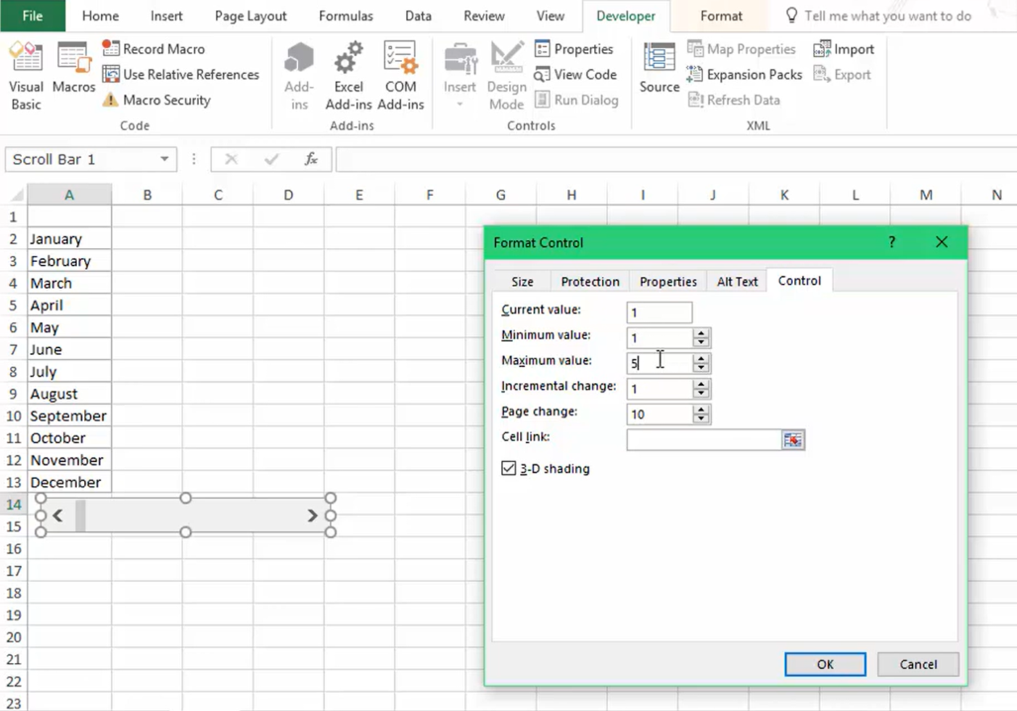The image size is (1017, 711).
Task: Open the Review ribbon tab
Action: point(484,15)
